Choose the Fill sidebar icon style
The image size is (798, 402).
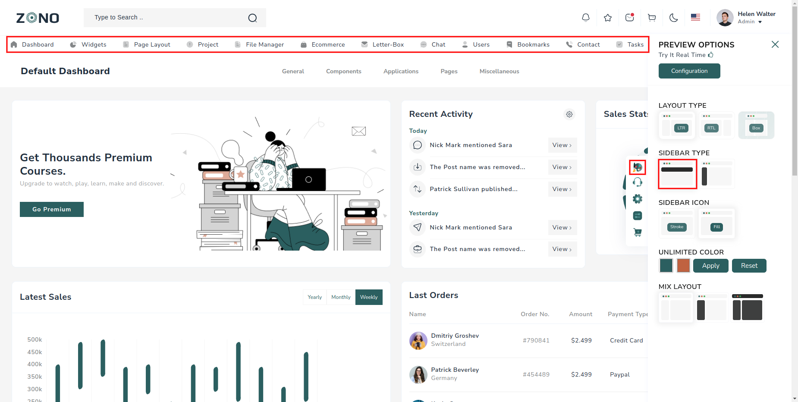(716, 223)
